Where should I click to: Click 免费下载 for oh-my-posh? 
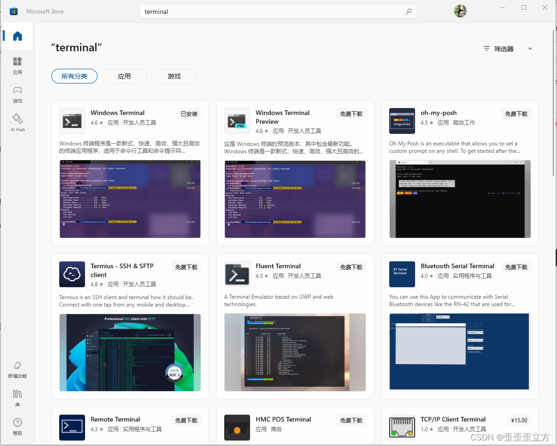click(516, 114)
